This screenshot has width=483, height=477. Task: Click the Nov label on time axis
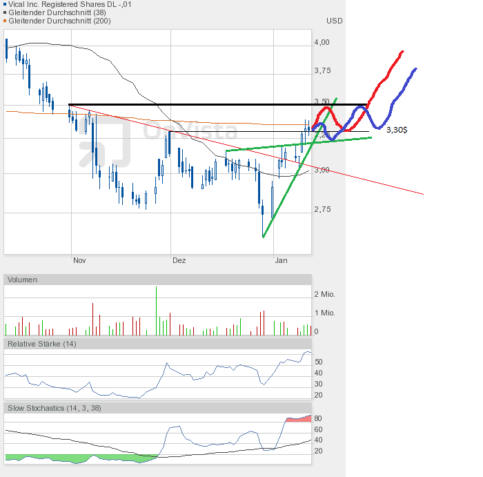79,260
